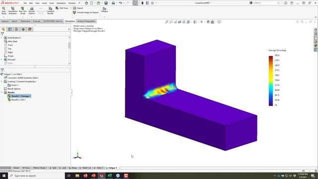Image resolution: width=318 pixels, height=179 pixels.
Task: Switch to the Sketch tab
Action: pos(14,21)
